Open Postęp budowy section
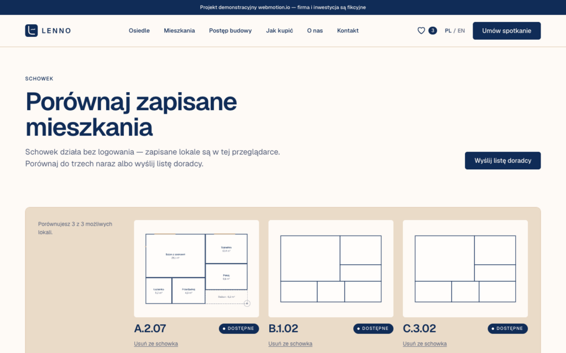Image resolution: width=566 pixels, height=353 pixels. 230,31
